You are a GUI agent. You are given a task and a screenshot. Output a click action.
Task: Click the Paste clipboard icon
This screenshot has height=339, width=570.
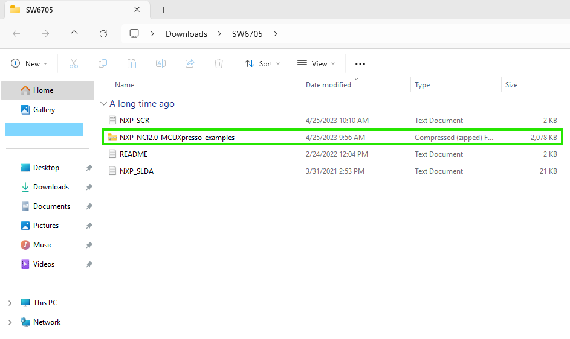click(132, 63)
